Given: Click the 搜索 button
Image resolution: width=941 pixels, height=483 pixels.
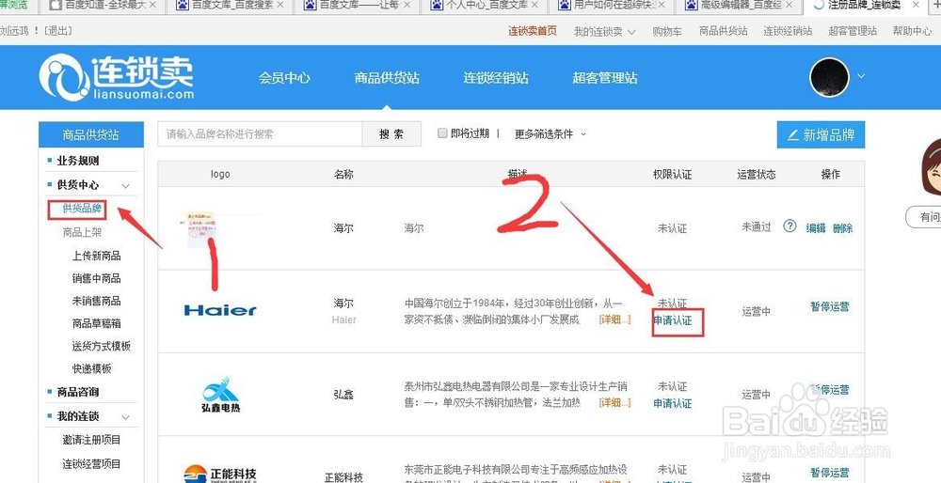Looking at the screenshot, I should click(x=391, y=134).
